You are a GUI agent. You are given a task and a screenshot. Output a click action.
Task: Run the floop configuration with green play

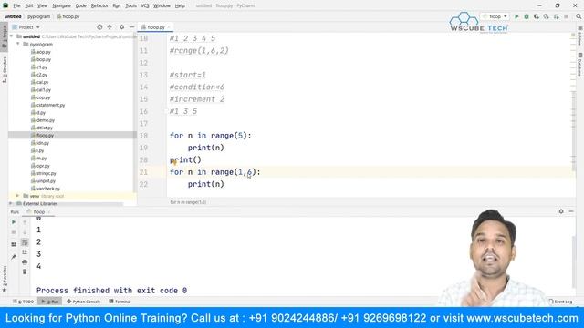pos(516,16)
